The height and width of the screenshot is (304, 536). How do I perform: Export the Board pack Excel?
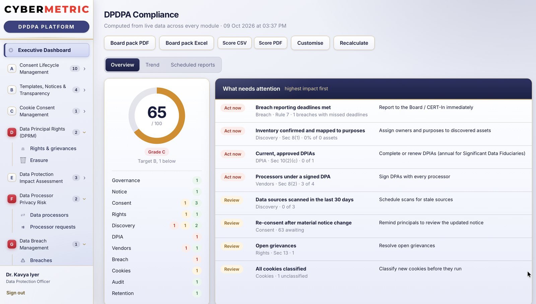pyautogui.click(x=187, y=43)
